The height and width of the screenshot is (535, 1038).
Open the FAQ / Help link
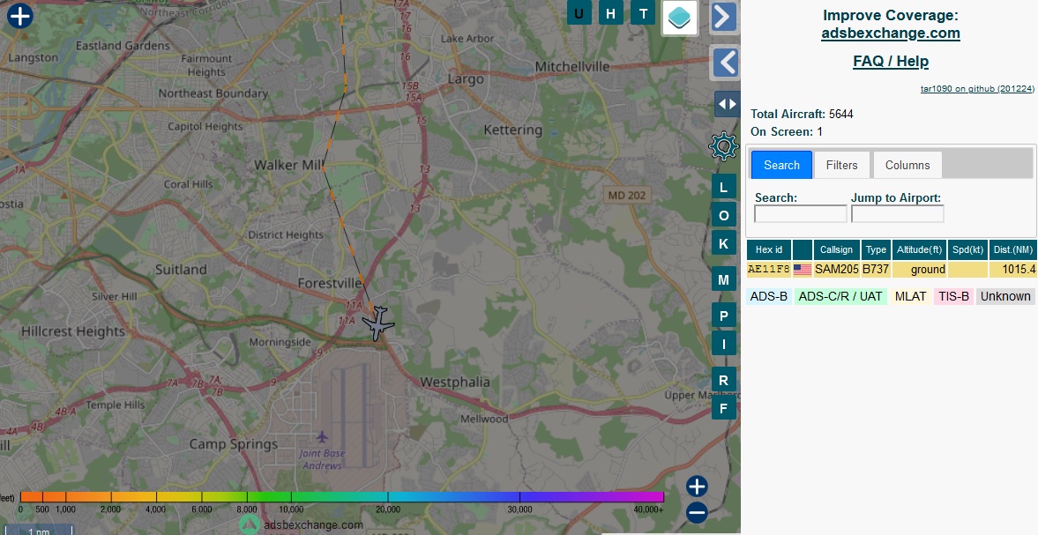point(891,61)
